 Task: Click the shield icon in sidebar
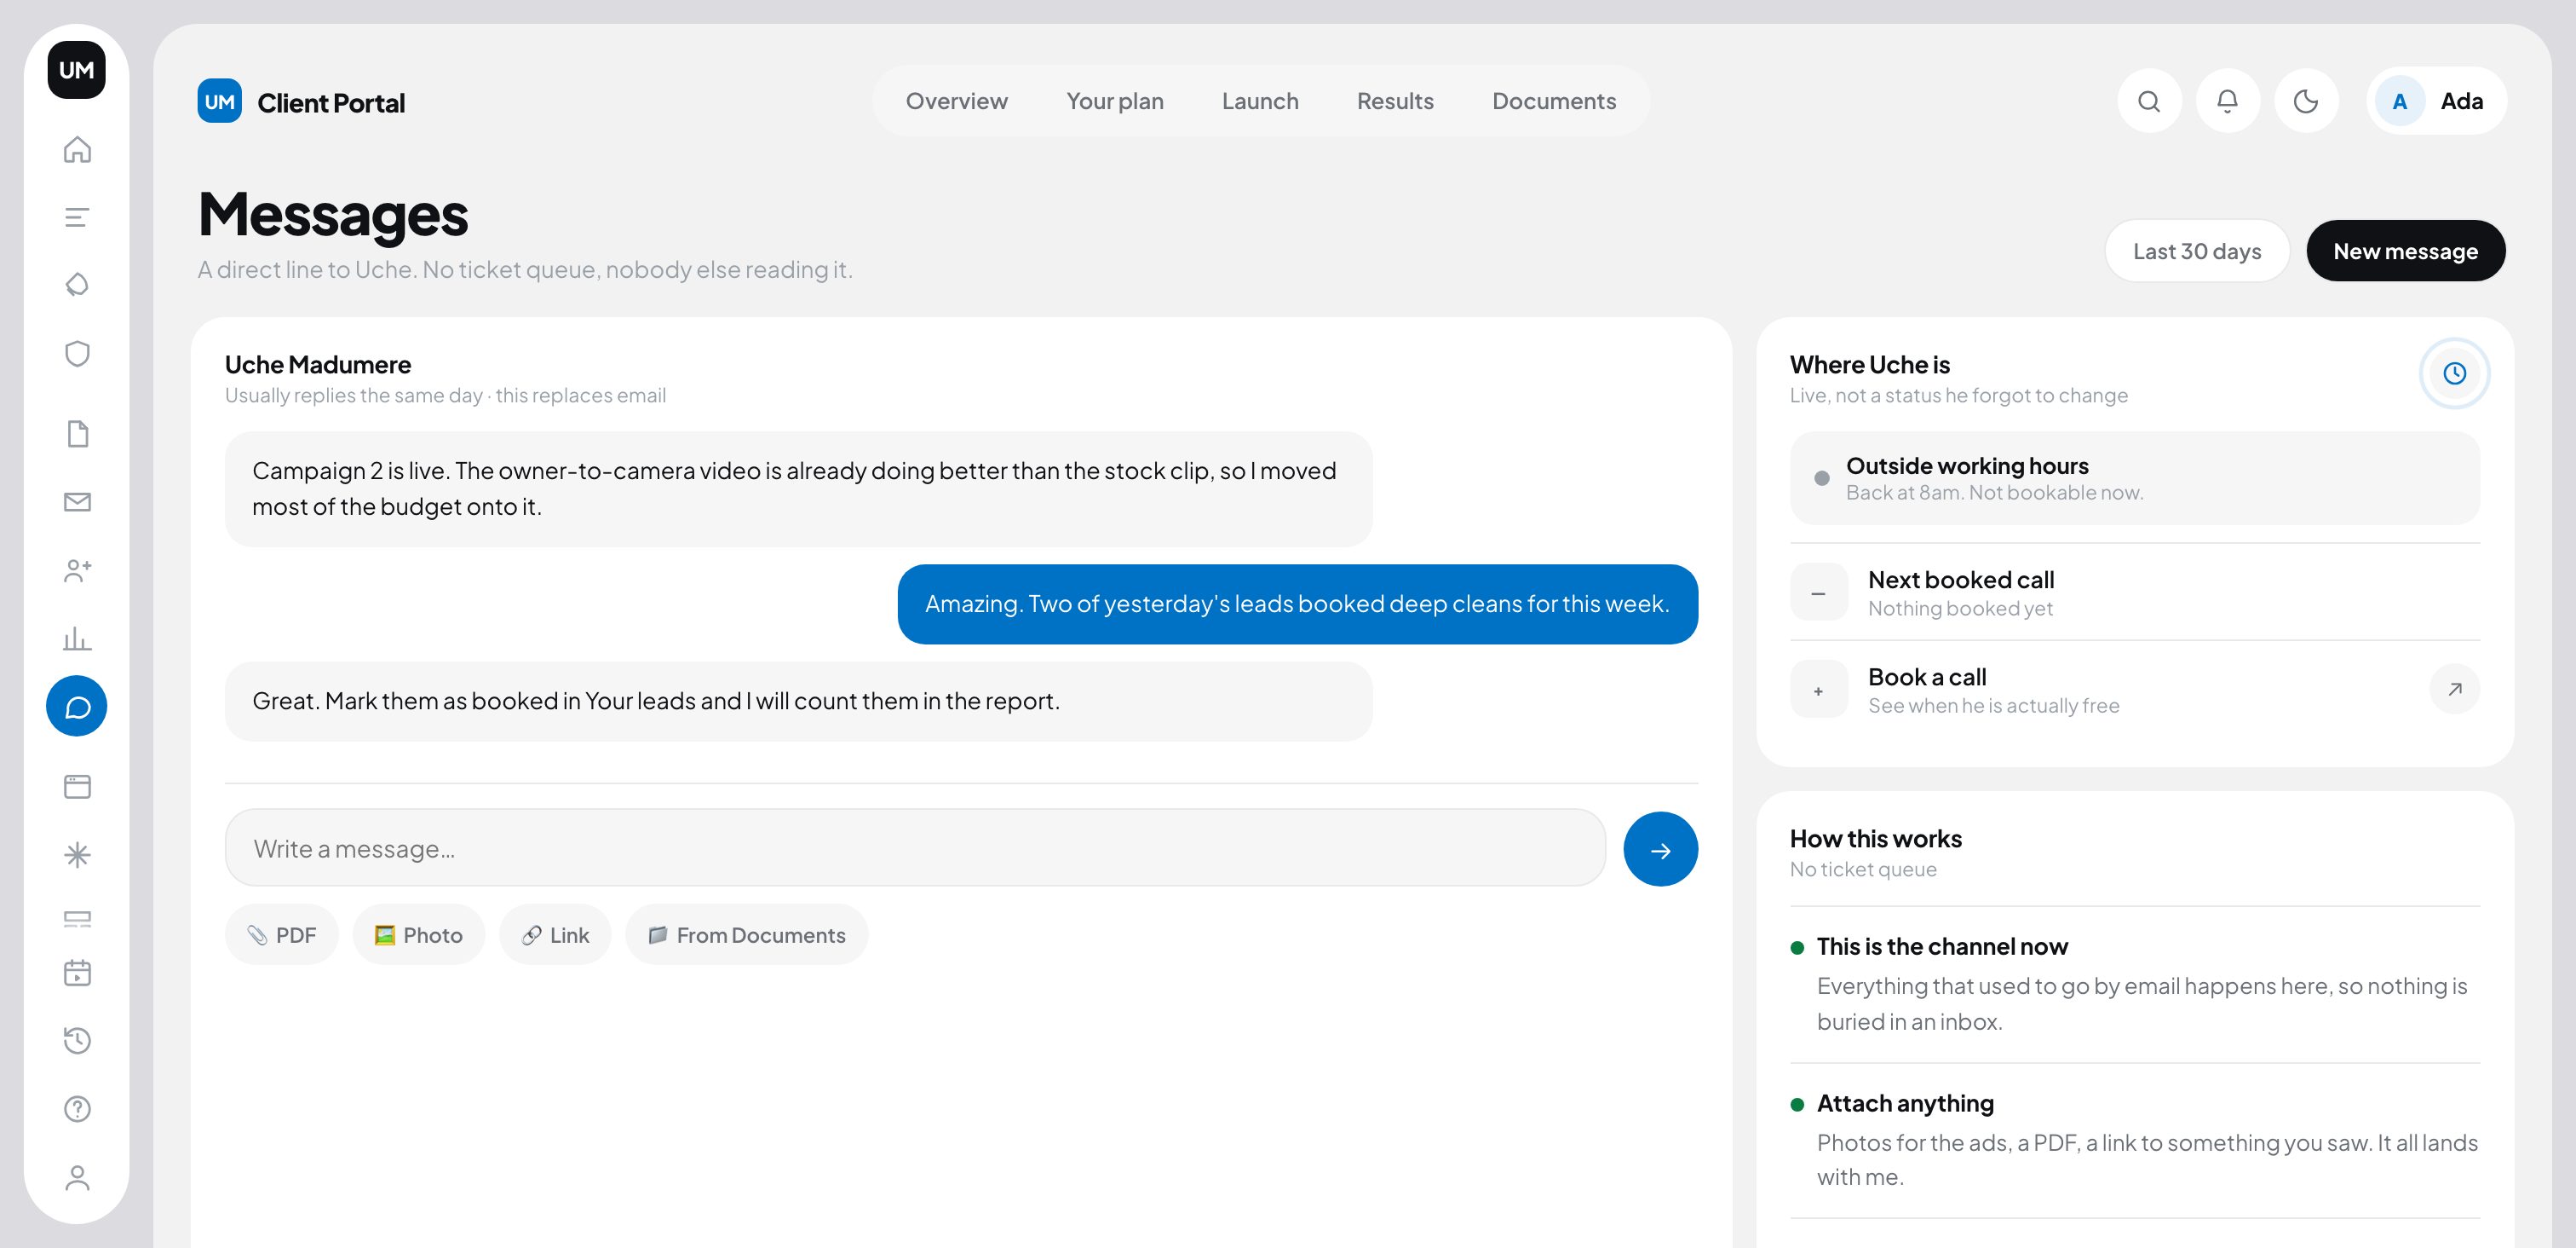click(x=77, y=353)
